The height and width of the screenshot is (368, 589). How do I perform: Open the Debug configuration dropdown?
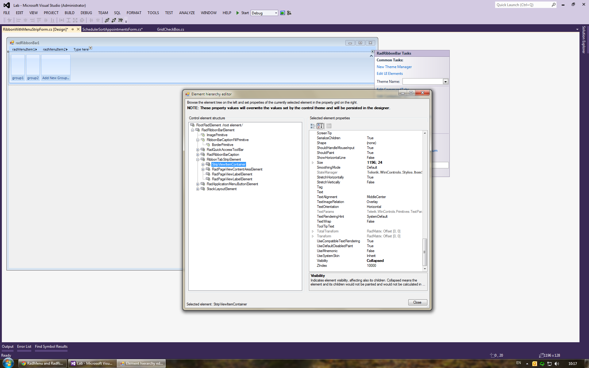pos(276,13)
